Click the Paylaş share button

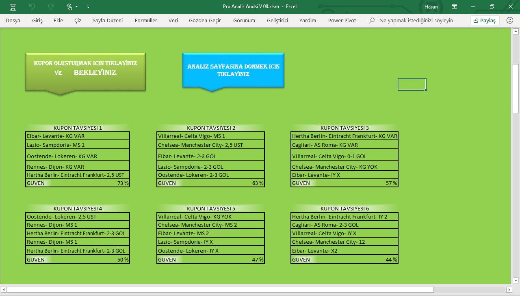click(x=485, y=20)
